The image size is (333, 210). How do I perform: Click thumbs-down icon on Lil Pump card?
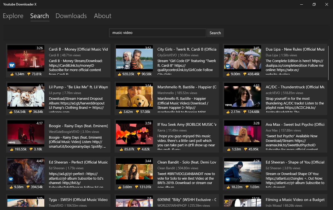click(x=30, y=112)
